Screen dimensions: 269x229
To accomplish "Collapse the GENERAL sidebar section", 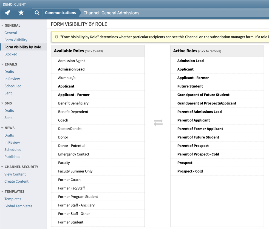I will pos(2,26).
